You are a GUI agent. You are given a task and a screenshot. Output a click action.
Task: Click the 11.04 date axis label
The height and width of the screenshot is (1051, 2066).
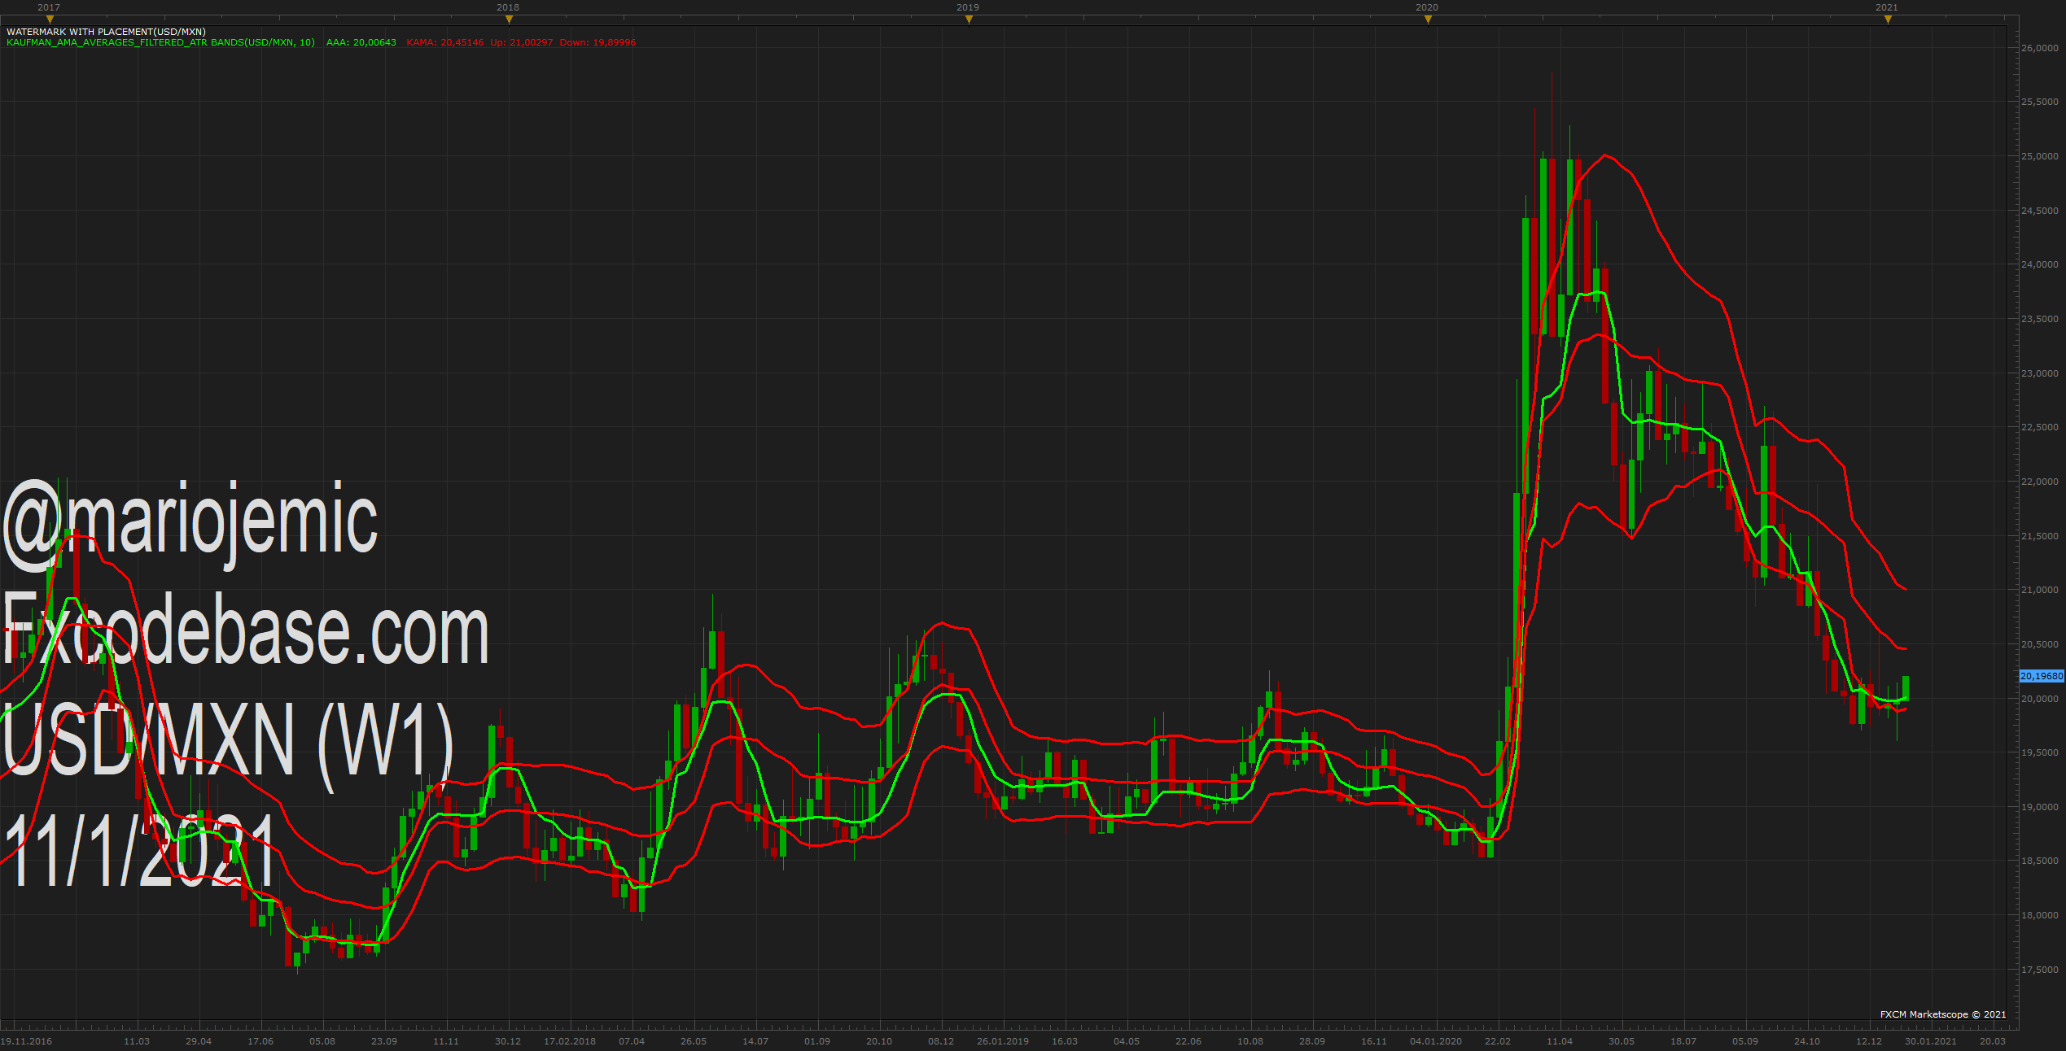(x=1560, y=1041)
